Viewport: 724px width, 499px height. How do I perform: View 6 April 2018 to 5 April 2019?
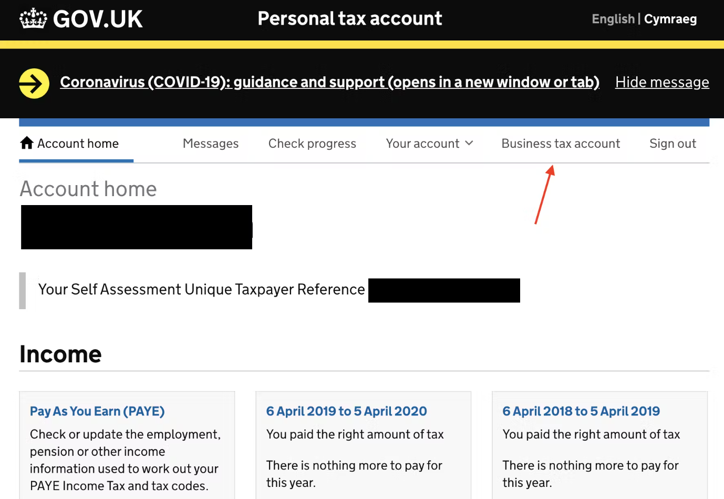click(581, 411)
